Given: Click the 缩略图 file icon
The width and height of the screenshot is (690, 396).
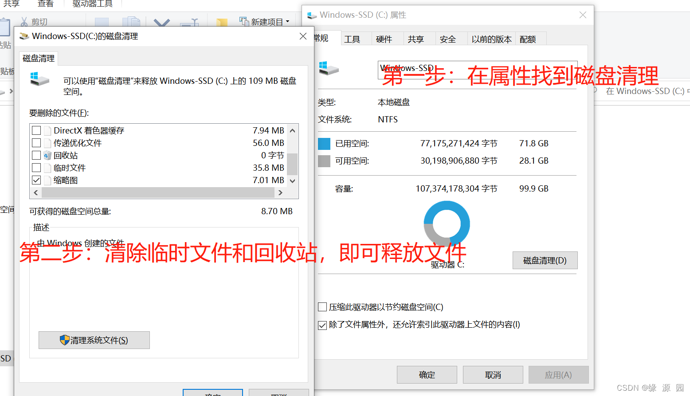Looking at the screenshot, I should [x=47, y=180].
